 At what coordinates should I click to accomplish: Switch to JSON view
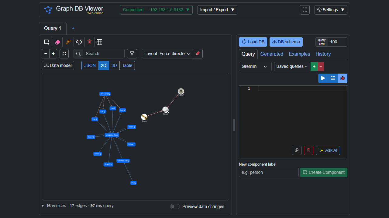pos(90,65)
